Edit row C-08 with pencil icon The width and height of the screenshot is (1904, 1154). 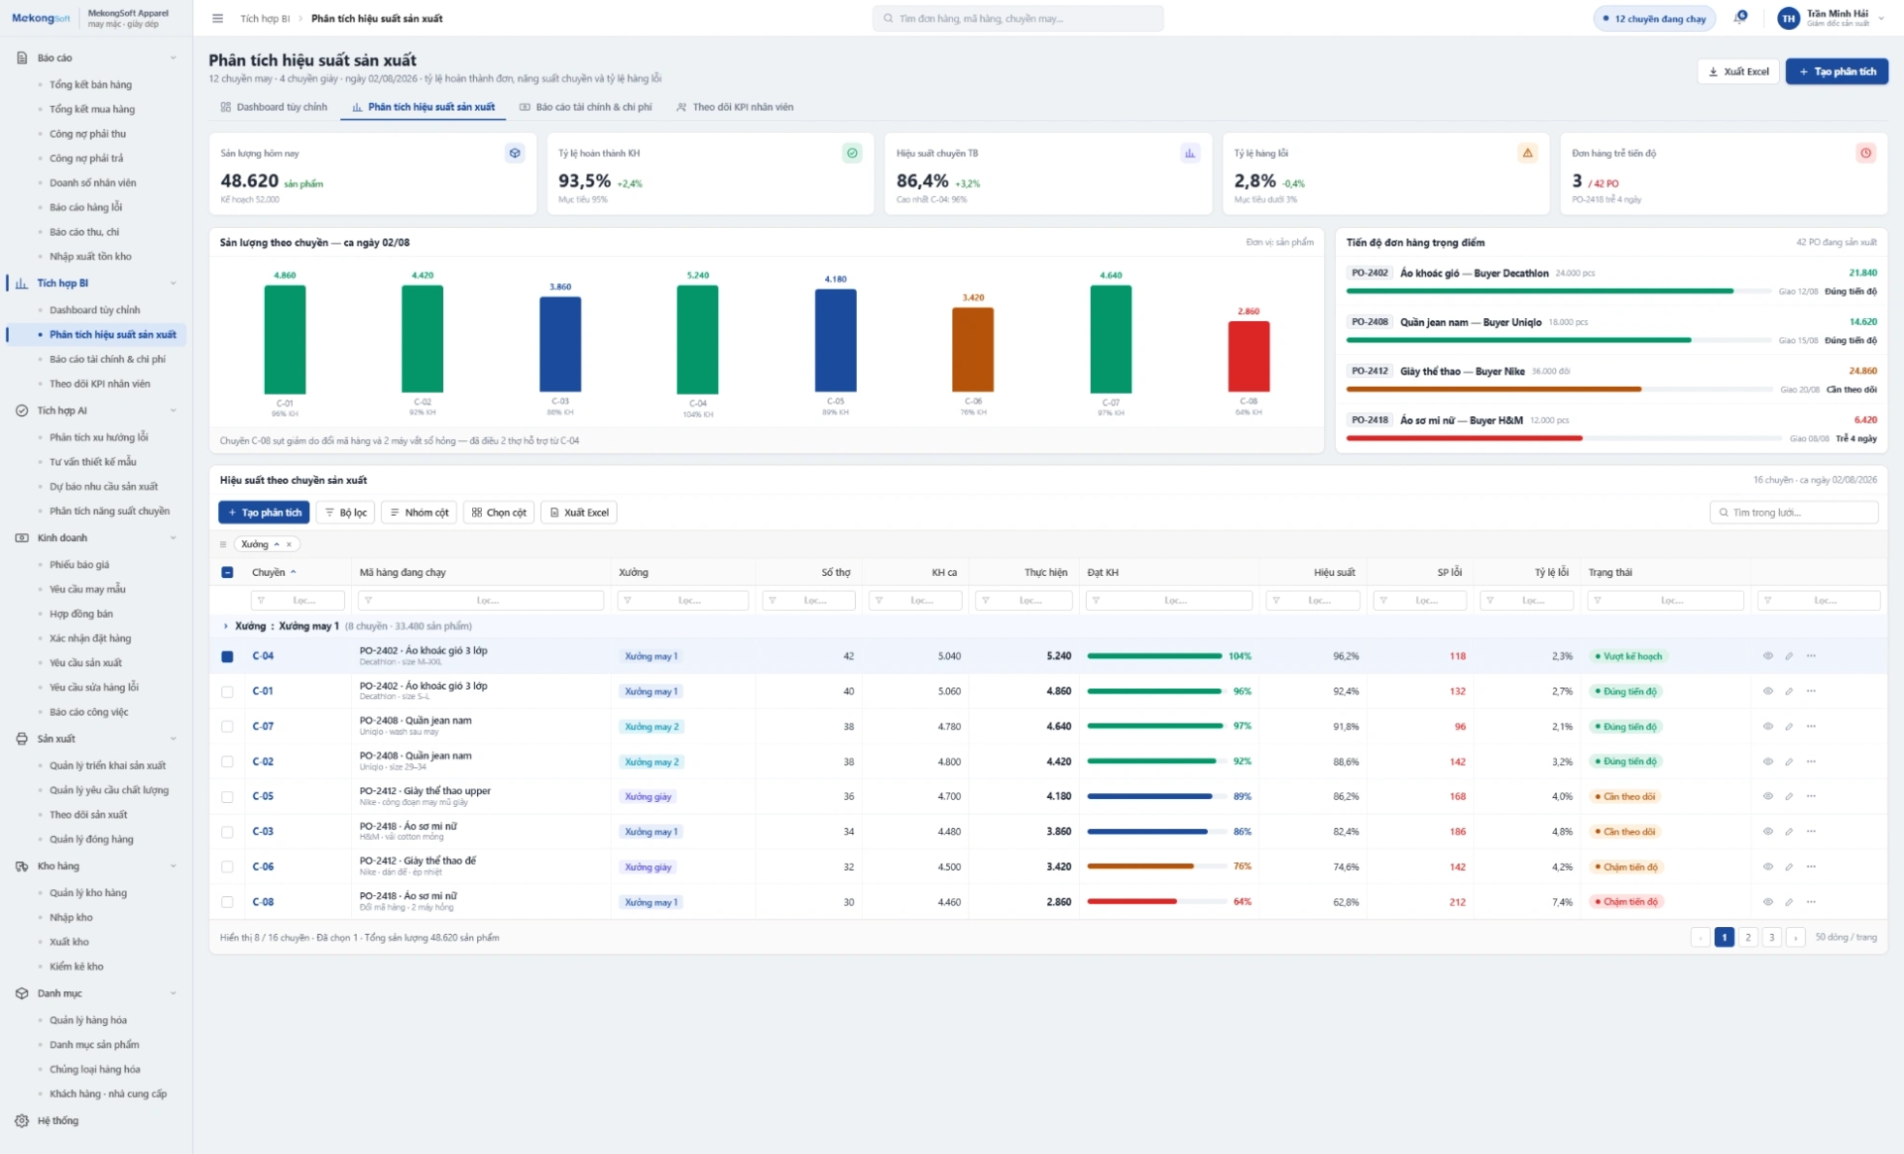pos(1789,902)
